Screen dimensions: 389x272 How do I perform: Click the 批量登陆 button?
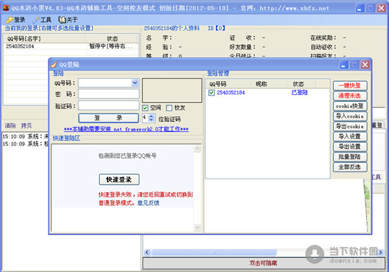[x=350, y=156]
